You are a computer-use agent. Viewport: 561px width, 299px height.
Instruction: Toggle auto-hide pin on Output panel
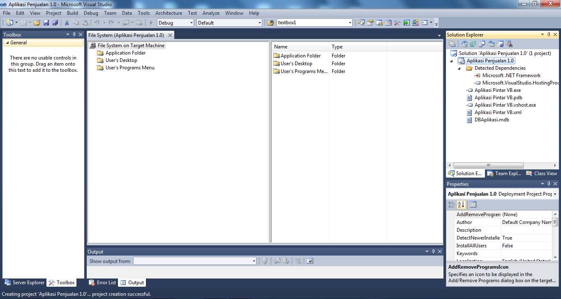433,252
